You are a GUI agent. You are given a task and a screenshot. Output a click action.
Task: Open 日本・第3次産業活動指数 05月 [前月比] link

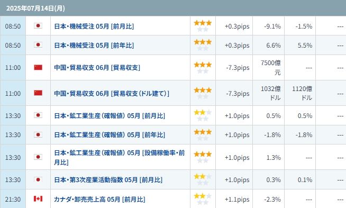tap(108, 180)
